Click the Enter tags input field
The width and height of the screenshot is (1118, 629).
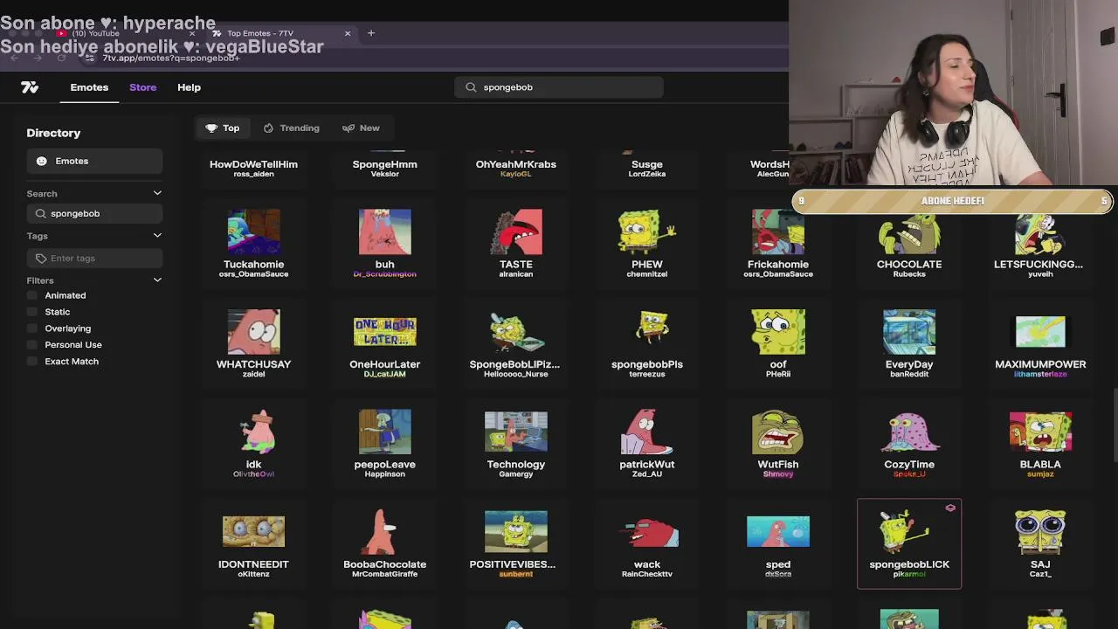(94, 258)
